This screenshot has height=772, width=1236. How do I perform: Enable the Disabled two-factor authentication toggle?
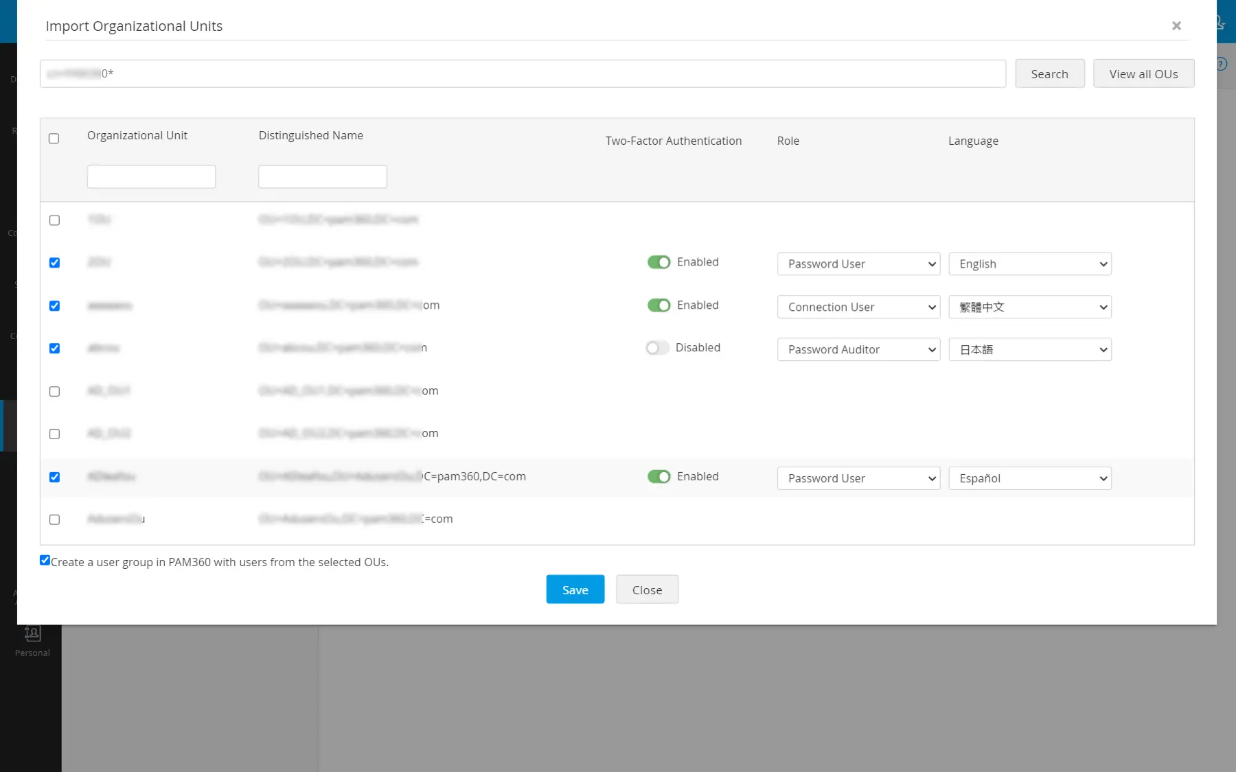(x=657, y=348)
